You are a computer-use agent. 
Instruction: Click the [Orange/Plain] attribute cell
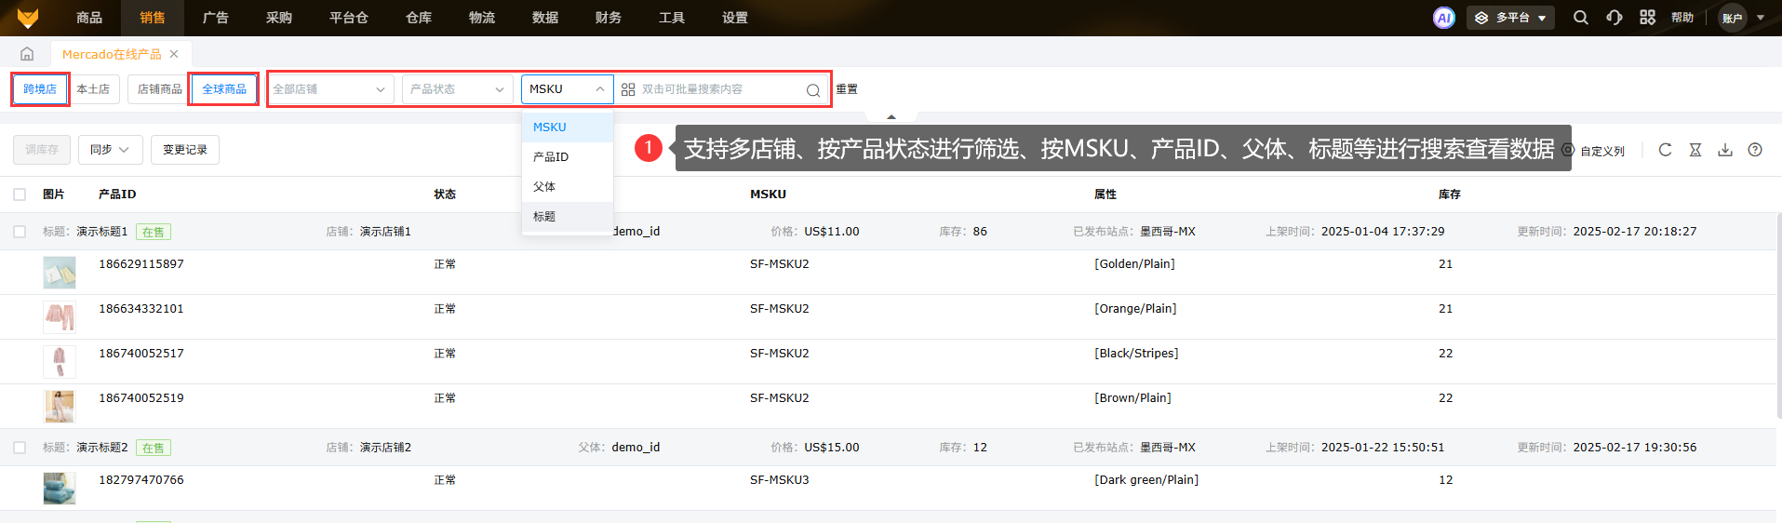1135,309
